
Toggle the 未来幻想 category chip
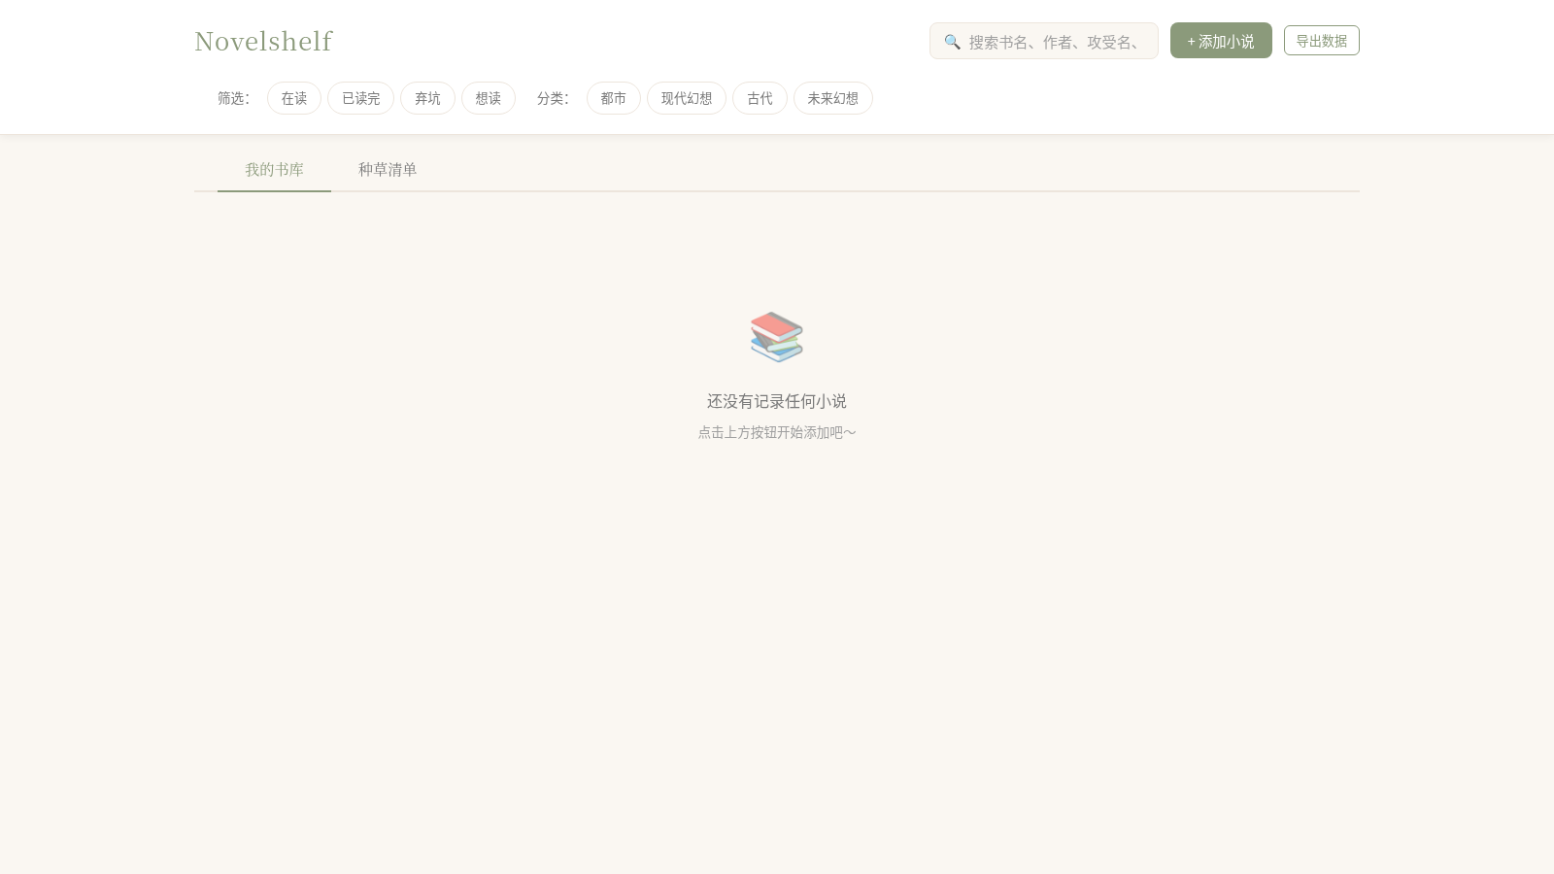pyautogui.click(x=833, y=98)
